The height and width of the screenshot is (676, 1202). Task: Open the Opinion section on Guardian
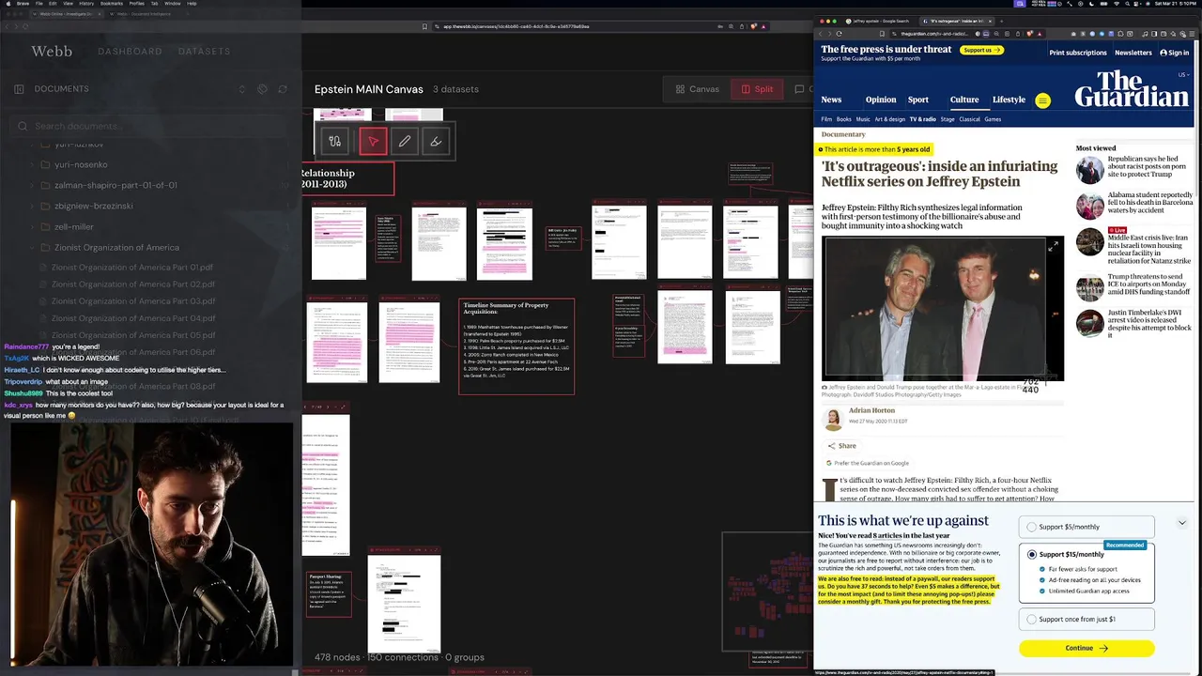click(x=881, y=100)
